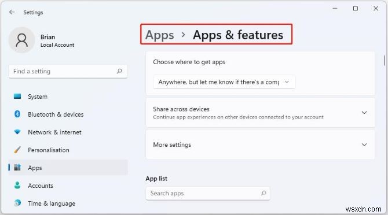Click the 'Share across devices' label
The image size is (388, 215).
pos(181,109)
